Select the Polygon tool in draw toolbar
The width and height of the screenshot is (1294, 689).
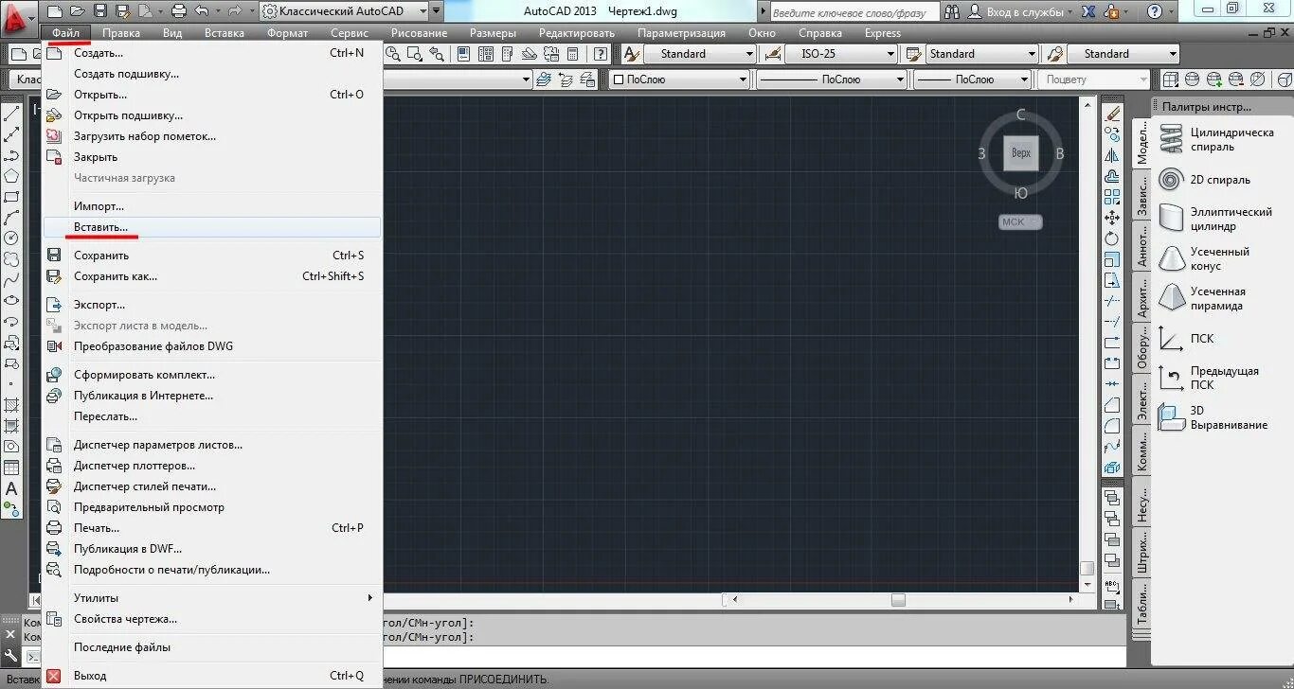pos(11,176)
